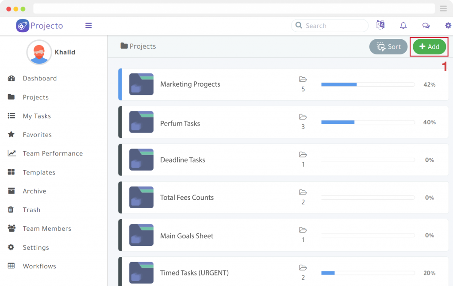Viewport: 453px width, 286px height.
Task: Open Team Performance page
Action: point(54,153)
